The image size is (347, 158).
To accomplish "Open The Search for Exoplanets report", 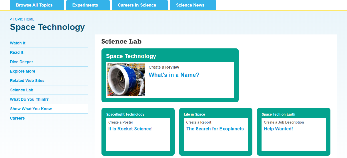I will 215,129.
